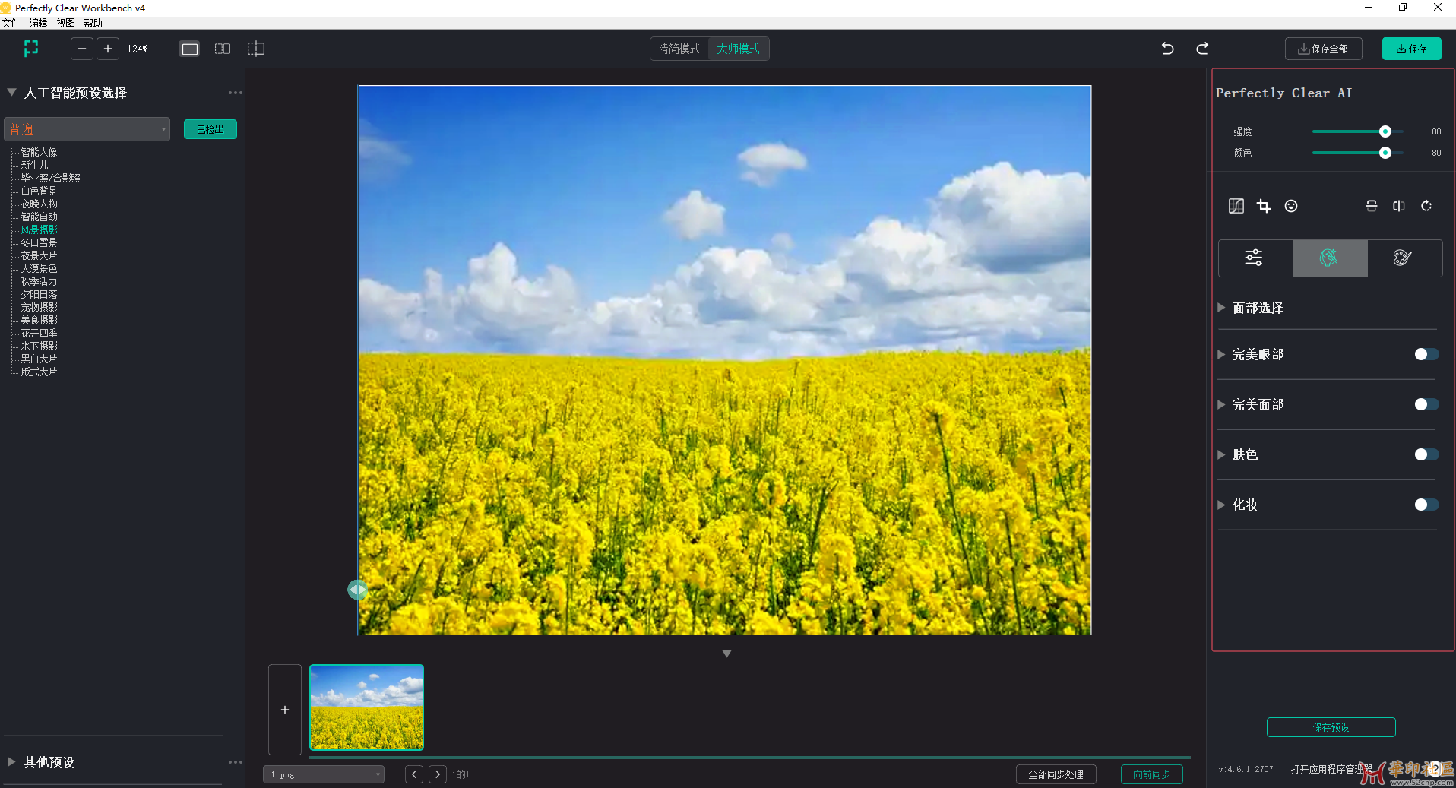Click the undo arrow icon
The height and width of the screenshot is (788, 1456).
pyautogui.click(x=1167, y=49)
